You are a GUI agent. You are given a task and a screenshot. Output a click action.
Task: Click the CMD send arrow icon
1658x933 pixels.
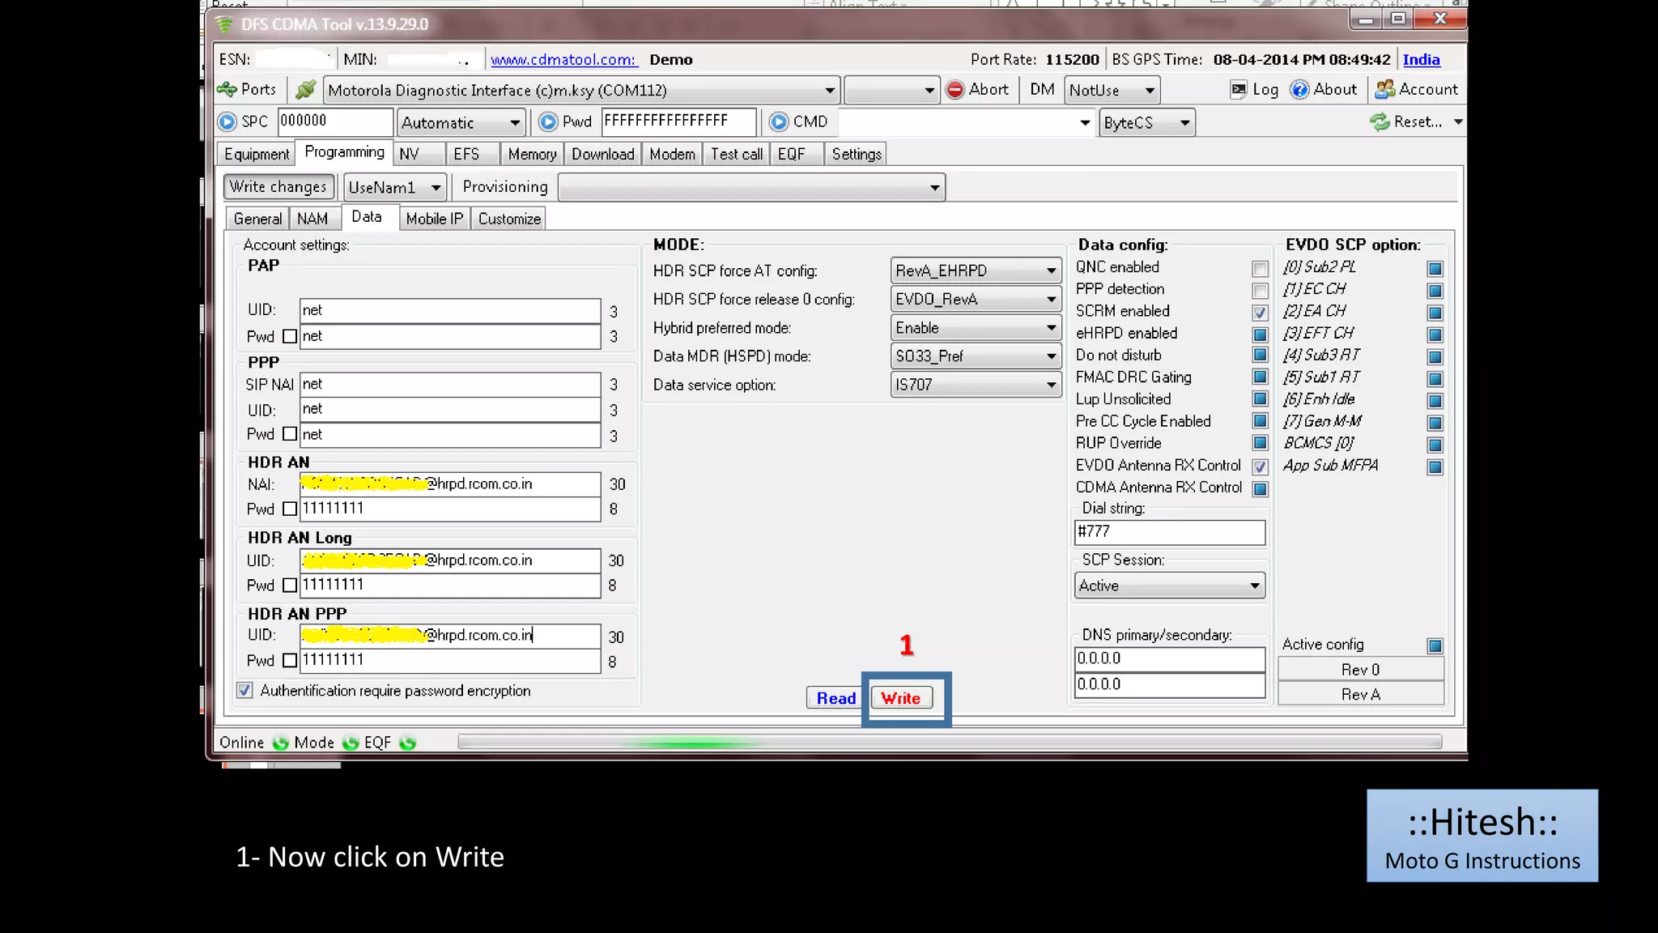point(779,122)
